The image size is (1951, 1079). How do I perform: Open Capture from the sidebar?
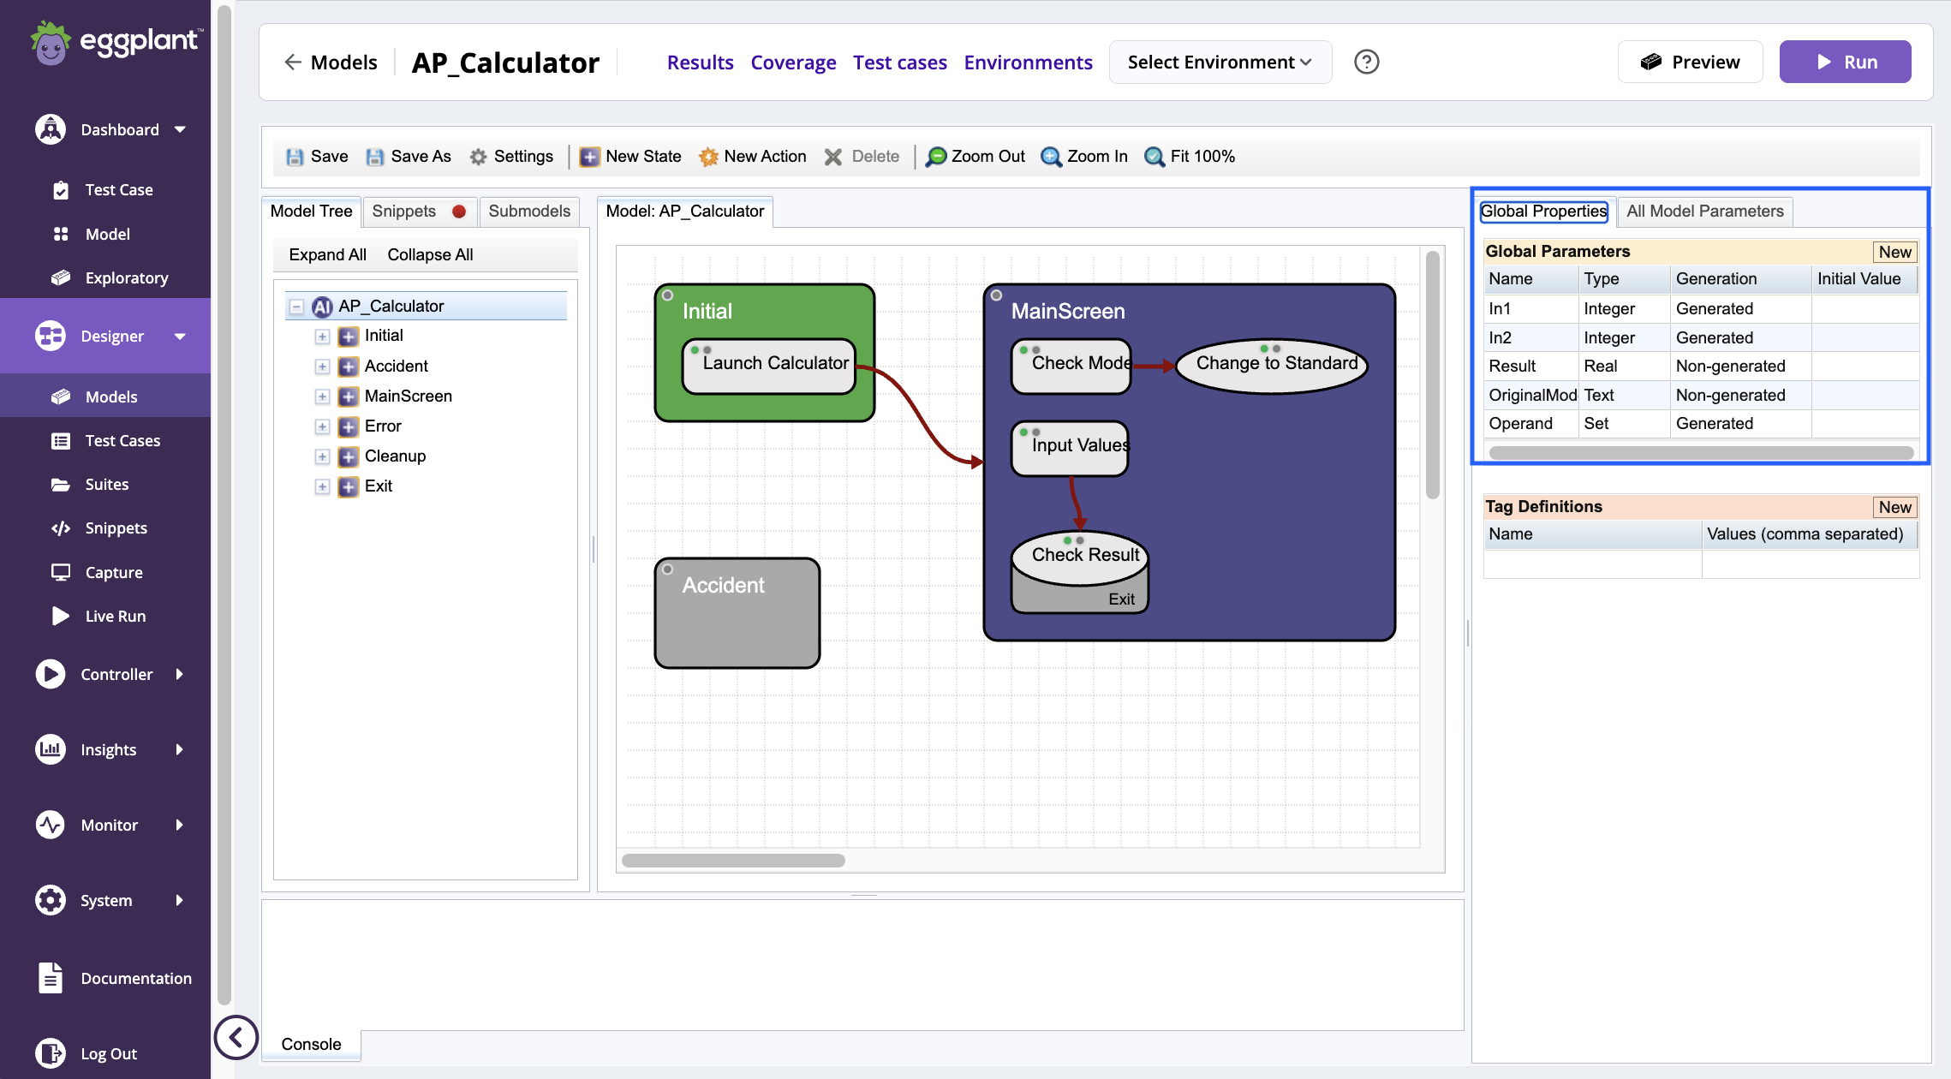click(x=112, y=572)
